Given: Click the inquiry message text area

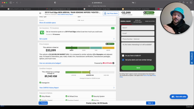Looking at the screenshot, I should (x=138, y=48).
